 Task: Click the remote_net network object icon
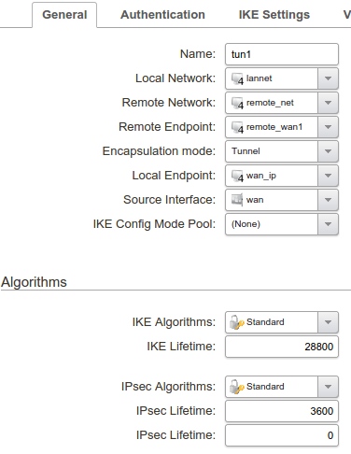click(237, 103)
